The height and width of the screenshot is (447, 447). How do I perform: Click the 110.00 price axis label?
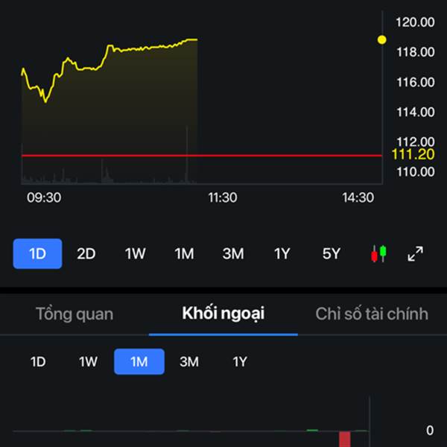[416, 171]
